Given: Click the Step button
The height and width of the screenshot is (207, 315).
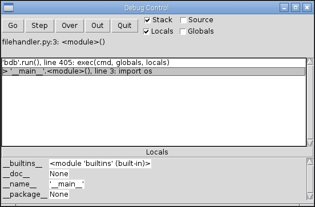Looking at the screenshot, I should pyautogui.click(x=39, y=26).
